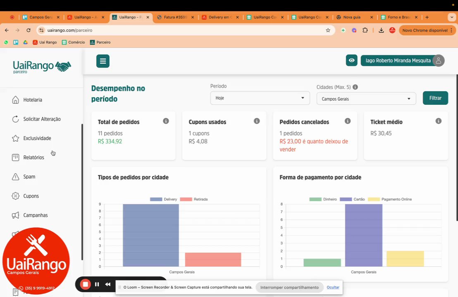This screenshot has width=458, height=297.
Task: Click info icon next to Cidades (Max. 5)
Action: coord(355,87)
